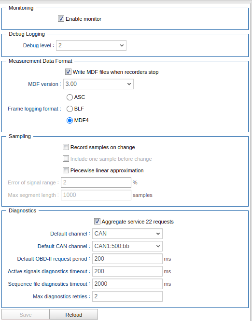Toggle Aggregate service 22 requests

click(97, 222)
